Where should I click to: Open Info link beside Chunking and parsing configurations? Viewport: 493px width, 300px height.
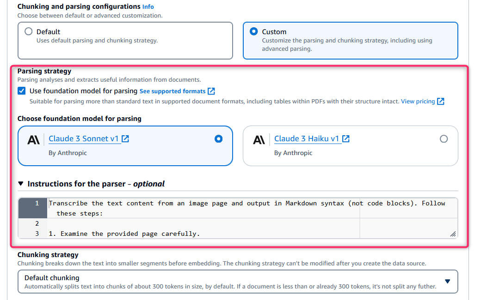pos(148,6)
